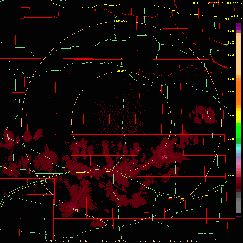The width and height of the screenshot is (243, 243).
Task: Click the DKD label above [PHAS]
Action: 237,16
